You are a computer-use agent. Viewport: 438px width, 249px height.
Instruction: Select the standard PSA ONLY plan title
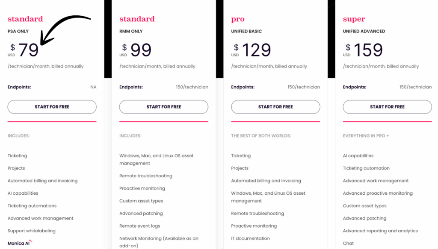[x=25, y=19]
